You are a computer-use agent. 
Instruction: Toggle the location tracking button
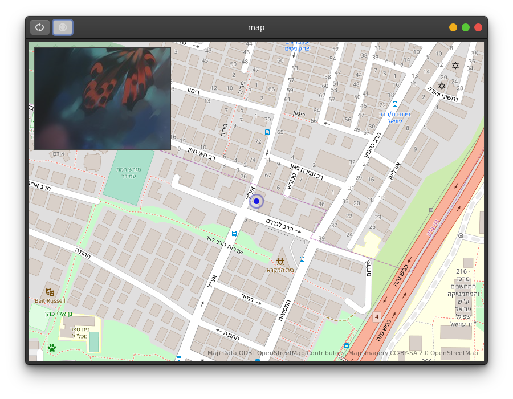(63, 27)
